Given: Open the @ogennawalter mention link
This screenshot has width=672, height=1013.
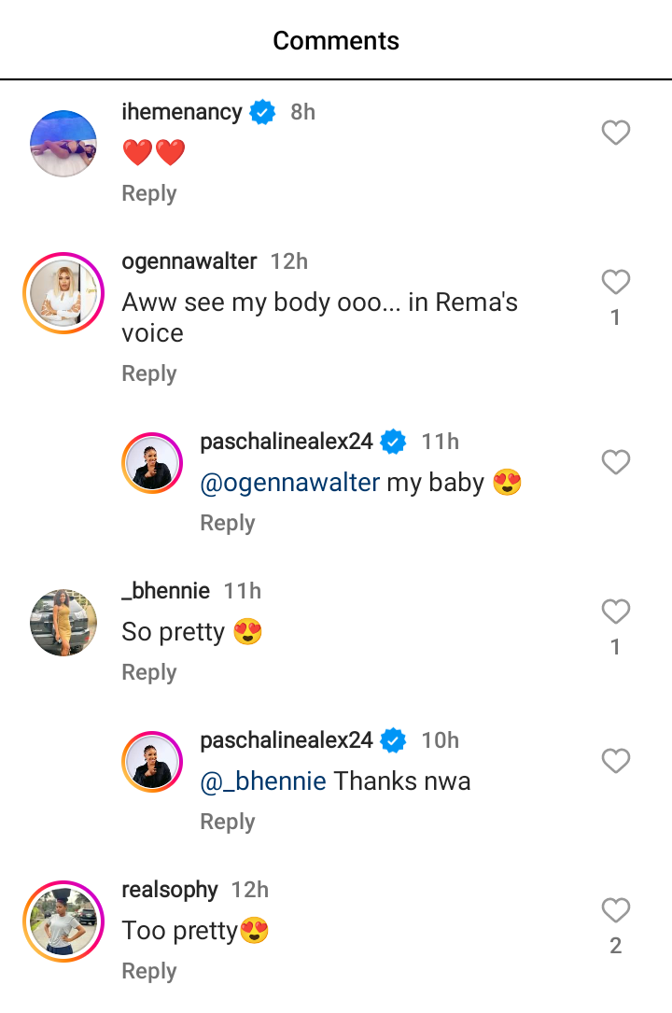Looking at the screenshot, I should pos(290,483).
